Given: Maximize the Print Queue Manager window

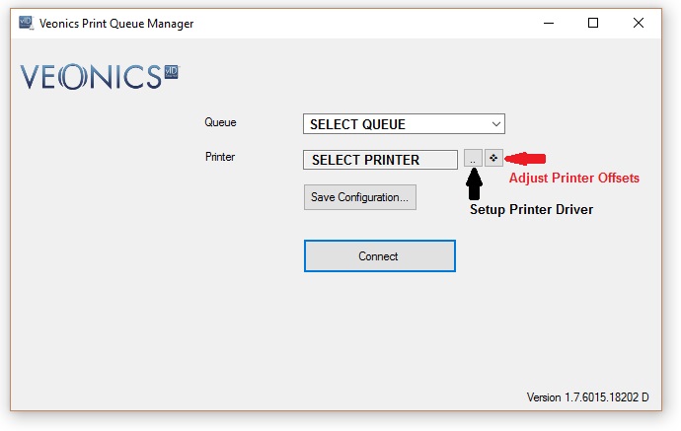Looking at the screenshot, I should (x=593, y=24).
